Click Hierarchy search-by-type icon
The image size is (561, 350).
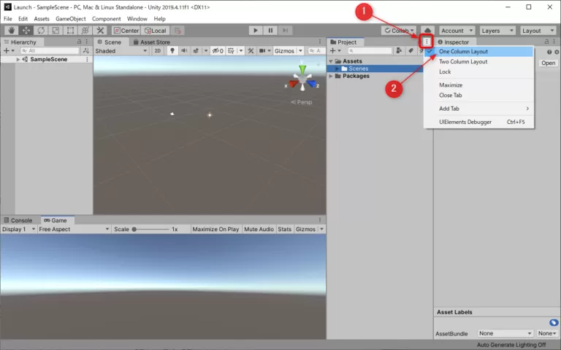point(86,51)
